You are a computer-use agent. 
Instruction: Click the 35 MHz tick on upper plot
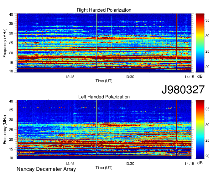point(11,24)
